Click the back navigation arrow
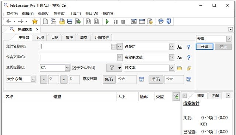This screenshot has width=236, height=135. click(x=9, y=22)
